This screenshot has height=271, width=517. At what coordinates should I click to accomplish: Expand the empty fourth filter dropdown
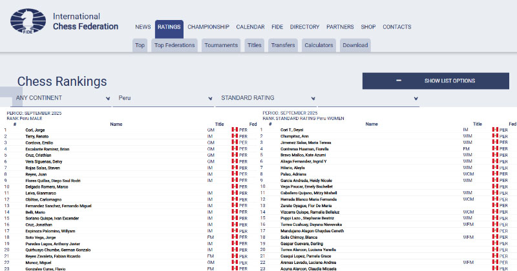[368, 98]
